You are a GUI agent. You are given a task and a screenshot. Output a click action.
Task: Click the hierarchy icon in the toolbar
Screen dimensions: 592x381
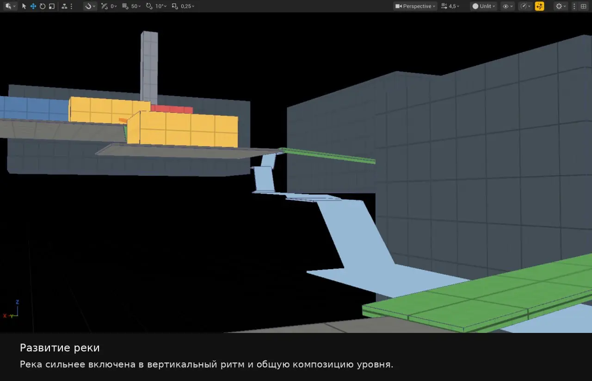click(64, 6)
